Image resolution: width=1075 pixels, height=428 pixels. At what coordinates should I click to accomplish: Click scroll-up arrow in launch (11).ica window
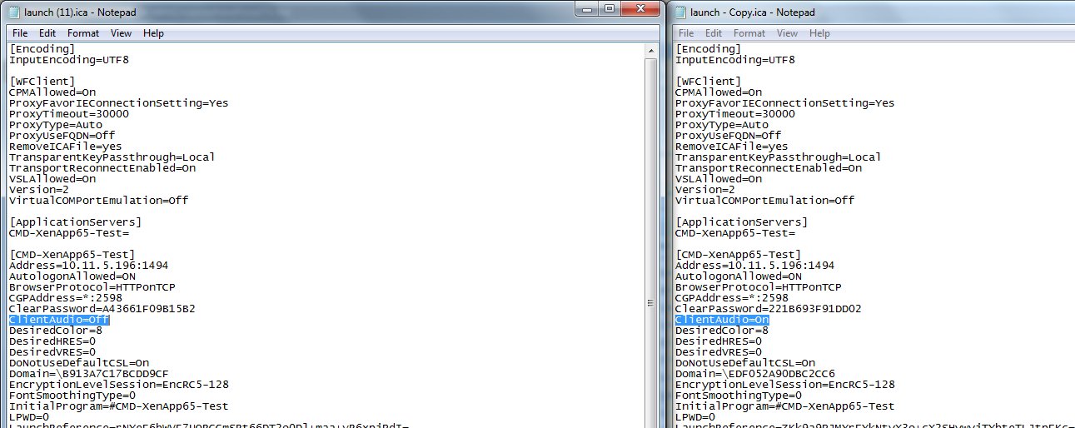click(x=653, y=50)
